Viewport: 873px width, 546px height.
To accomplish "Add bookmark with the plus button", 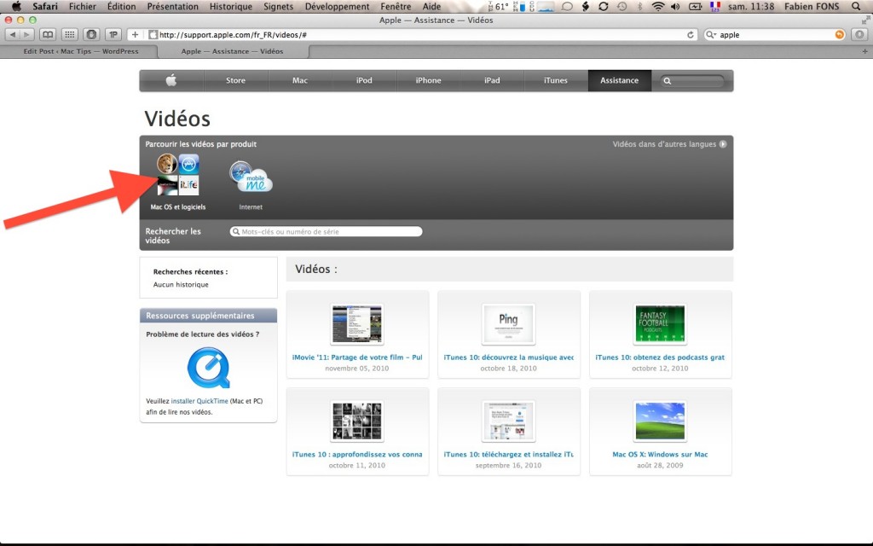I will 135,34.
